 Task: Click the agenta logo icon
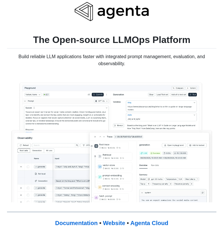click(x=84, y=11)
